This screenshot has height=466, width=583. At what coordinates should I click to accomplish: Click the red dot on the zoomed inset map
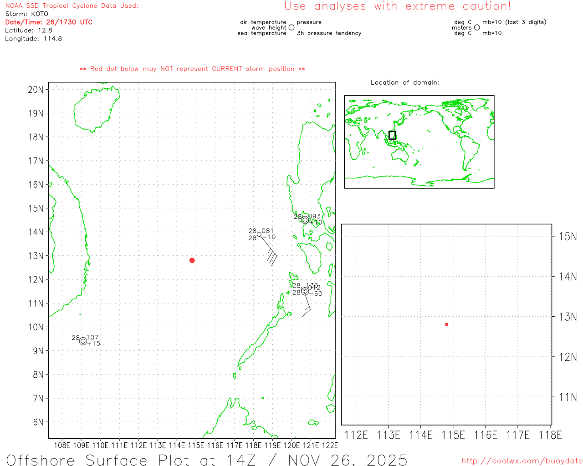point(447,324)
